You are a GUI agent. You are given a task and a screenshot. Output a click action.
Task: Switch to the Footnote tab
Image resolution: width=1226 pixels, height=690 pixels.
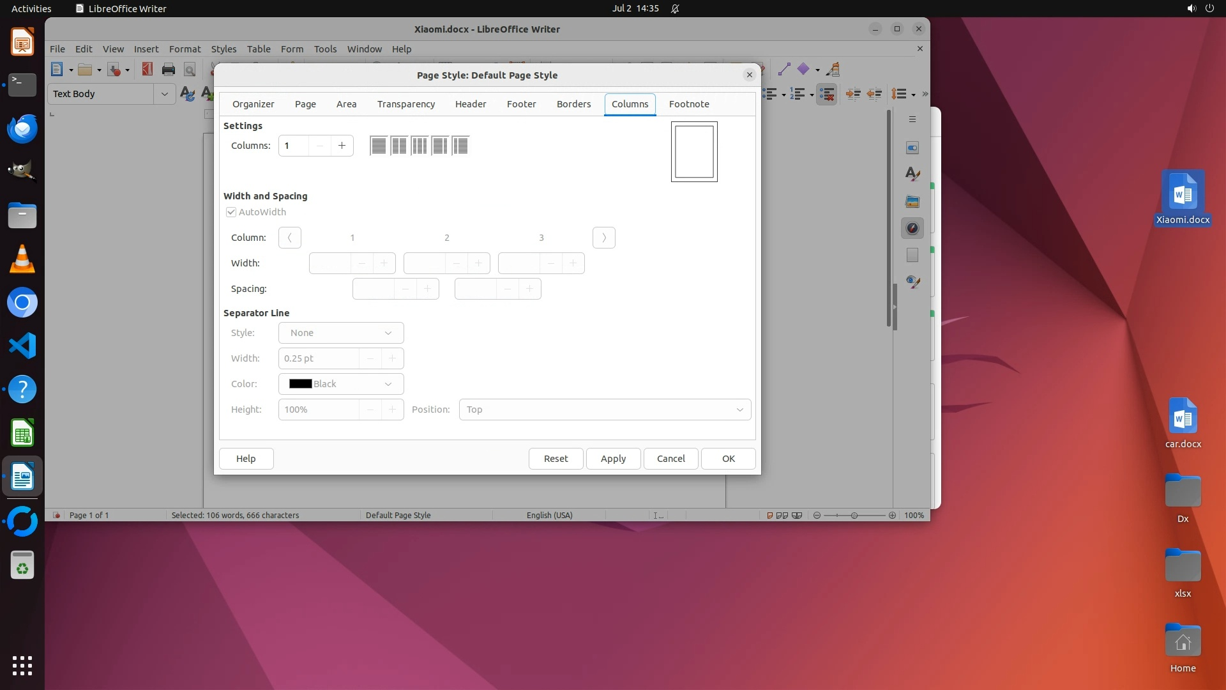point(689,104)
